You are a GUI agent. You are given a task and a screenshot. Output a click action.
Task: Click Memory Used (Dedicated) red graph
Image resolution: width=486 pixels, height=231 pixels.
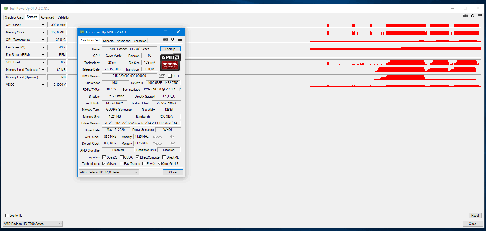[x=275, y=70]
